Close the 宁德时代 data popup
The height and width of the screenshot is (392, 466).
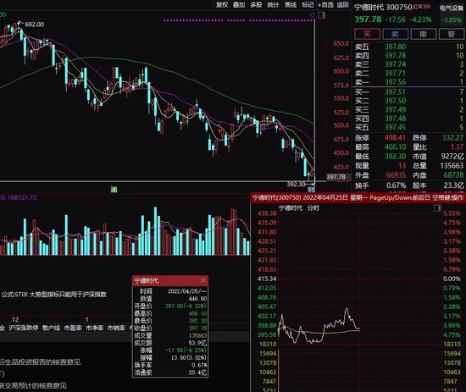(x=203, y=280)
